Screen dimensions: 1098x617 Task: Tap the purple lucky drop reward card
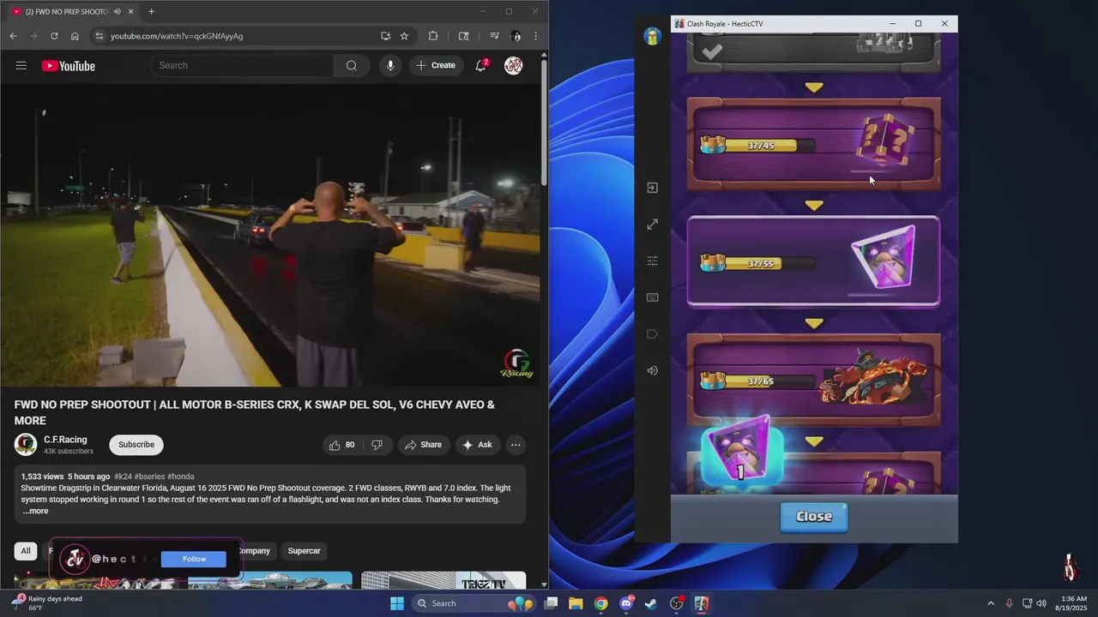click(x=813, y=261)
